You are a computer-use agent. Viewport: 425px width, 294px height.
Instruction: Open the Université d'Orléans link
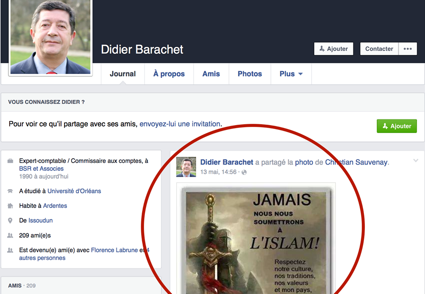tap(74, 191)
